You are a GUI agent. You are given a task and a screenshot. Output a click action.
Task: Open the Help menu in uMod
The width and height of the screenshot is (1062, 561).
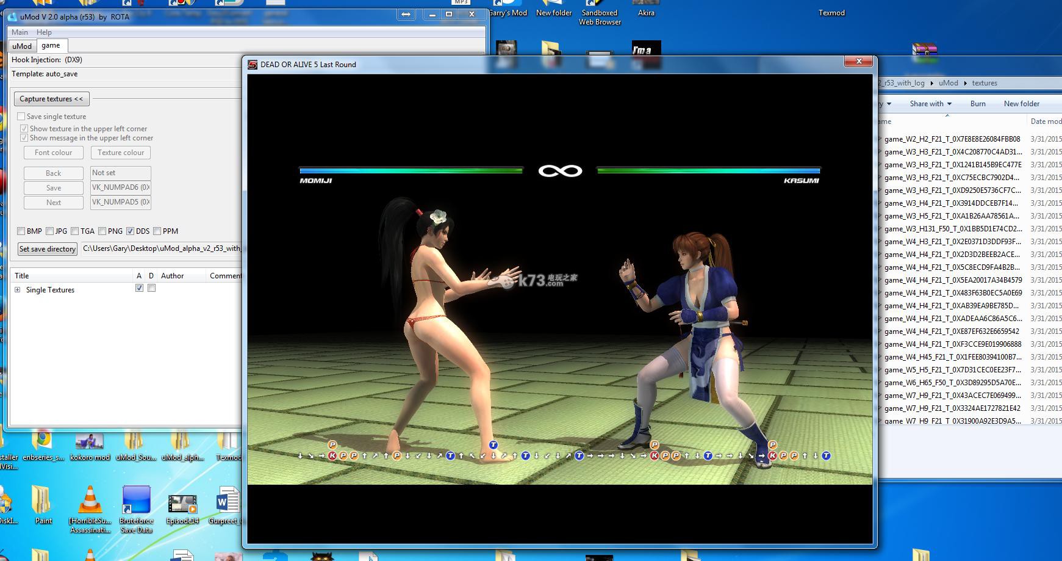click(x=44, y=32)
